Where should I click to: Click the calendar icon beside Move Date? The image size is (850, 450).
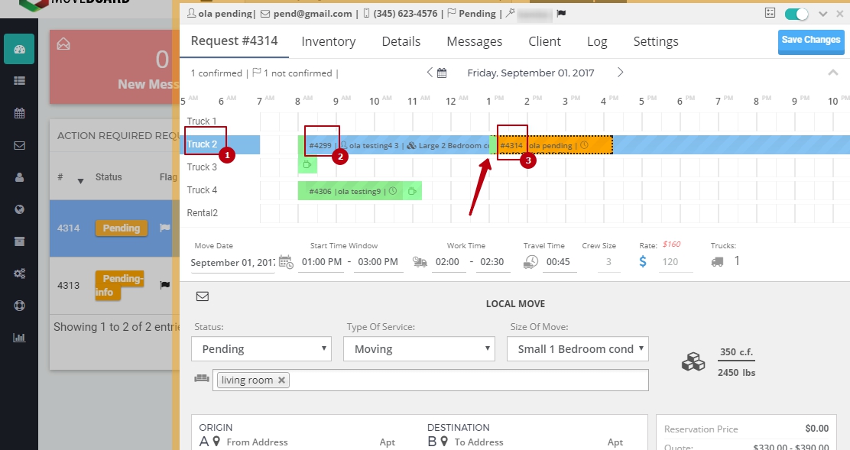click(x=286, y=261)
